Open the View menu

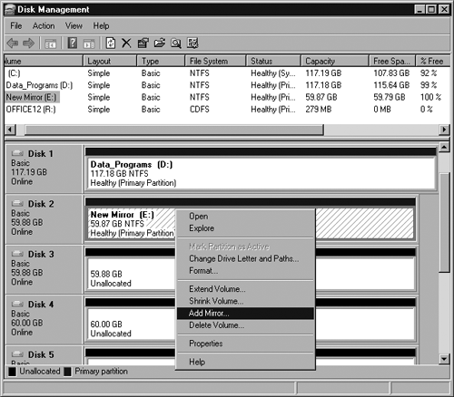click(74, 26)
